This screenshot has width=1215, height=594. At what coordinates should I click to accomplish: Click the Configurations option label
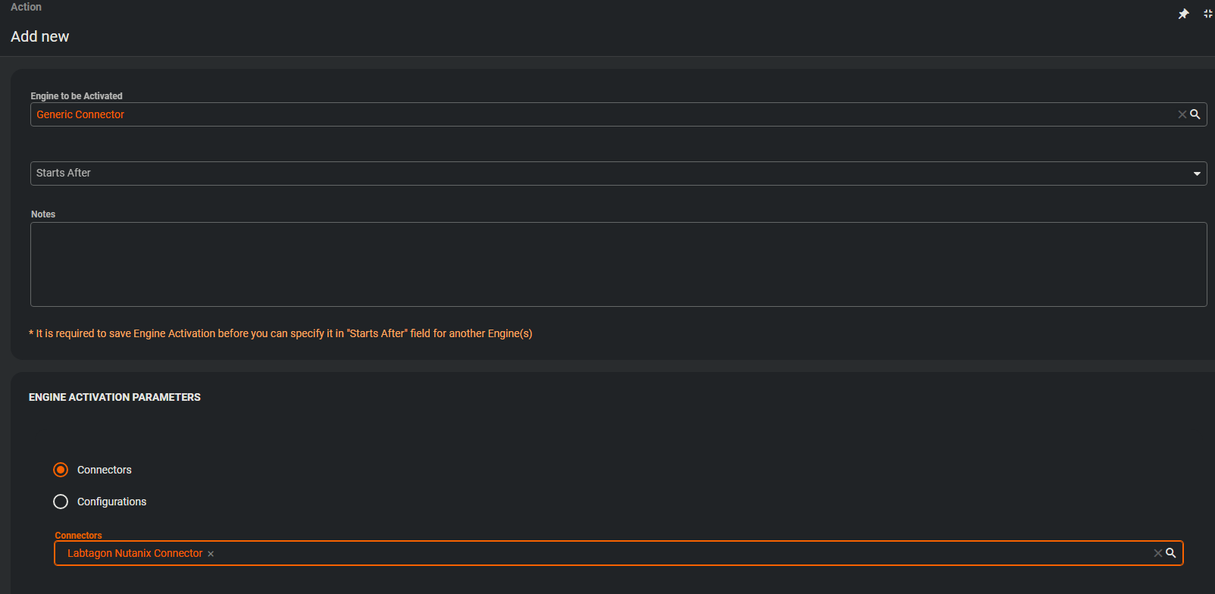tap(111, 502)
